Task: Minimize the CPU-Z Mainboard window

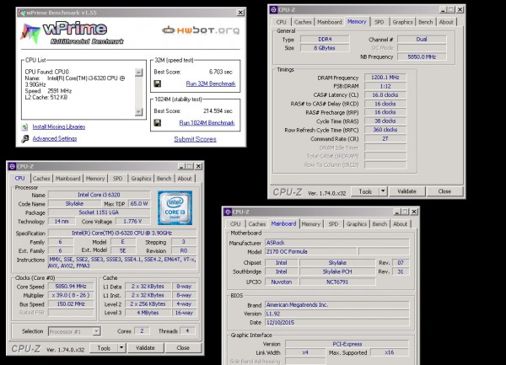Action: 398,212
